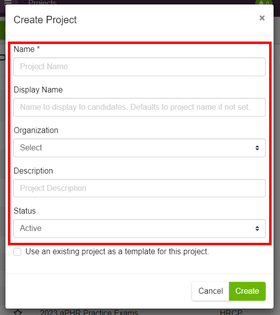Open the hamburger menu icon
The width and height of the screenshot is (280, 315).
(x=8, y=2)
